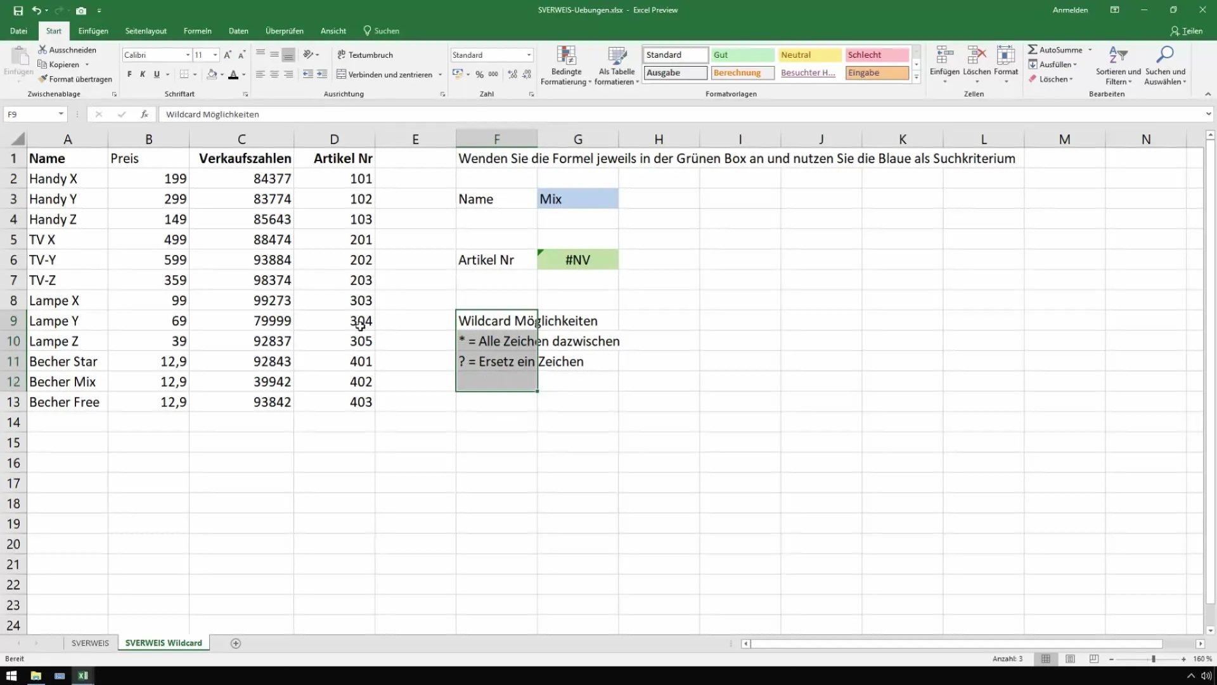Image resolution: width=1217 pixels, height=685 pixels.
Task: Cut selection with Ausschneiden
Action: click(67, 49)
